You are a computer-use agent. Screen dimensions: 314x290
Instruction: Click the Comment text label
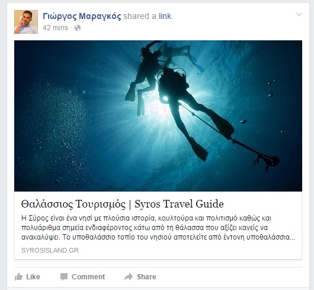(x=88, y=277)
